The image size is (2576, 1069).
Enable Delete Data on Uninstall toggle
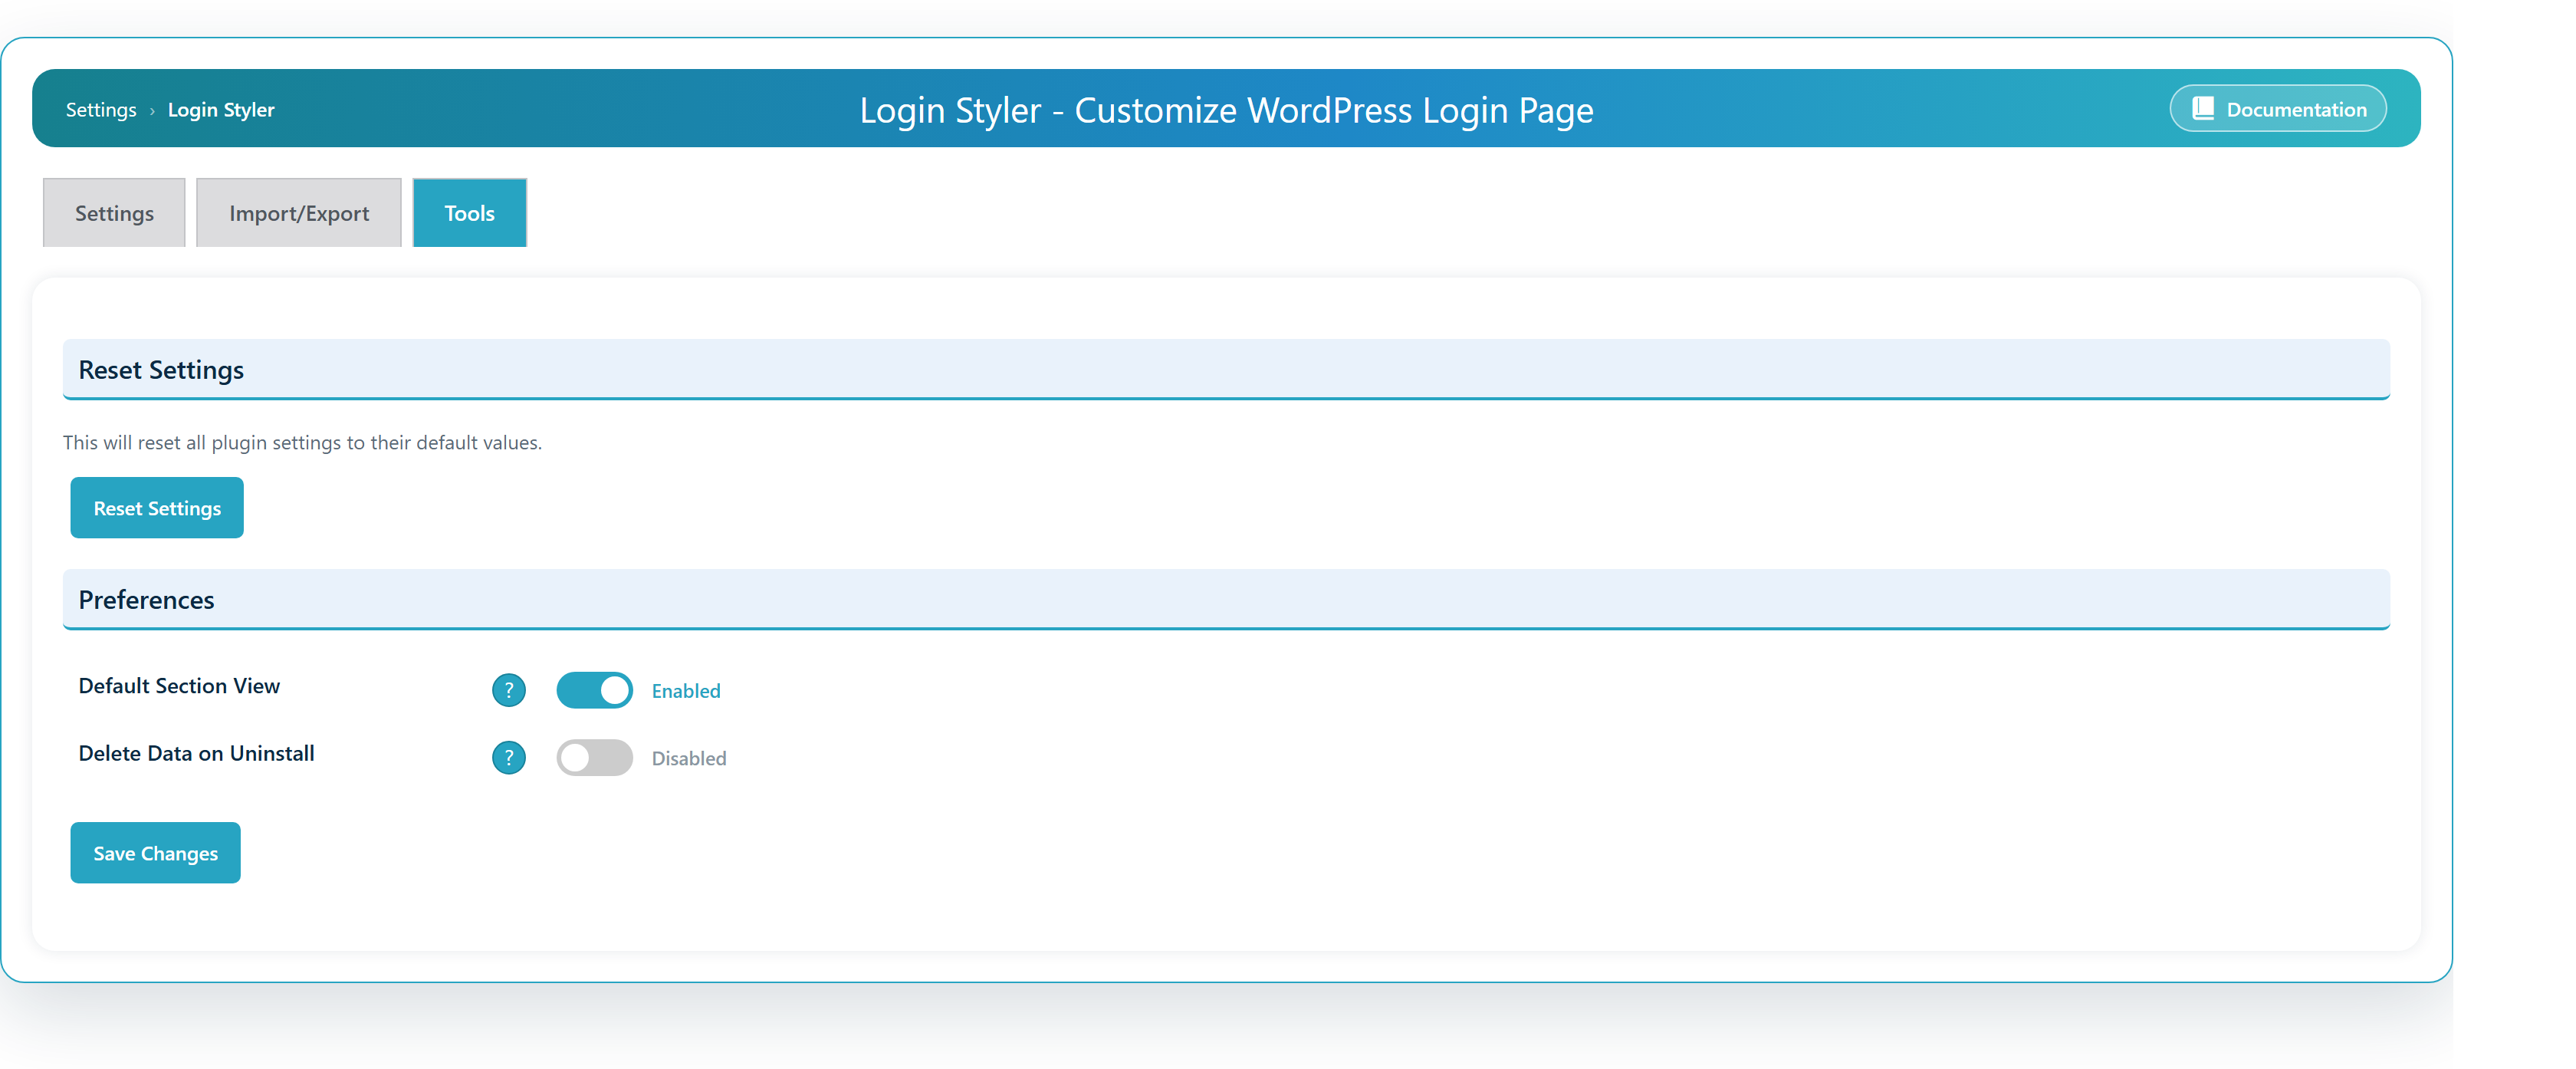click(x=594, y=758)
